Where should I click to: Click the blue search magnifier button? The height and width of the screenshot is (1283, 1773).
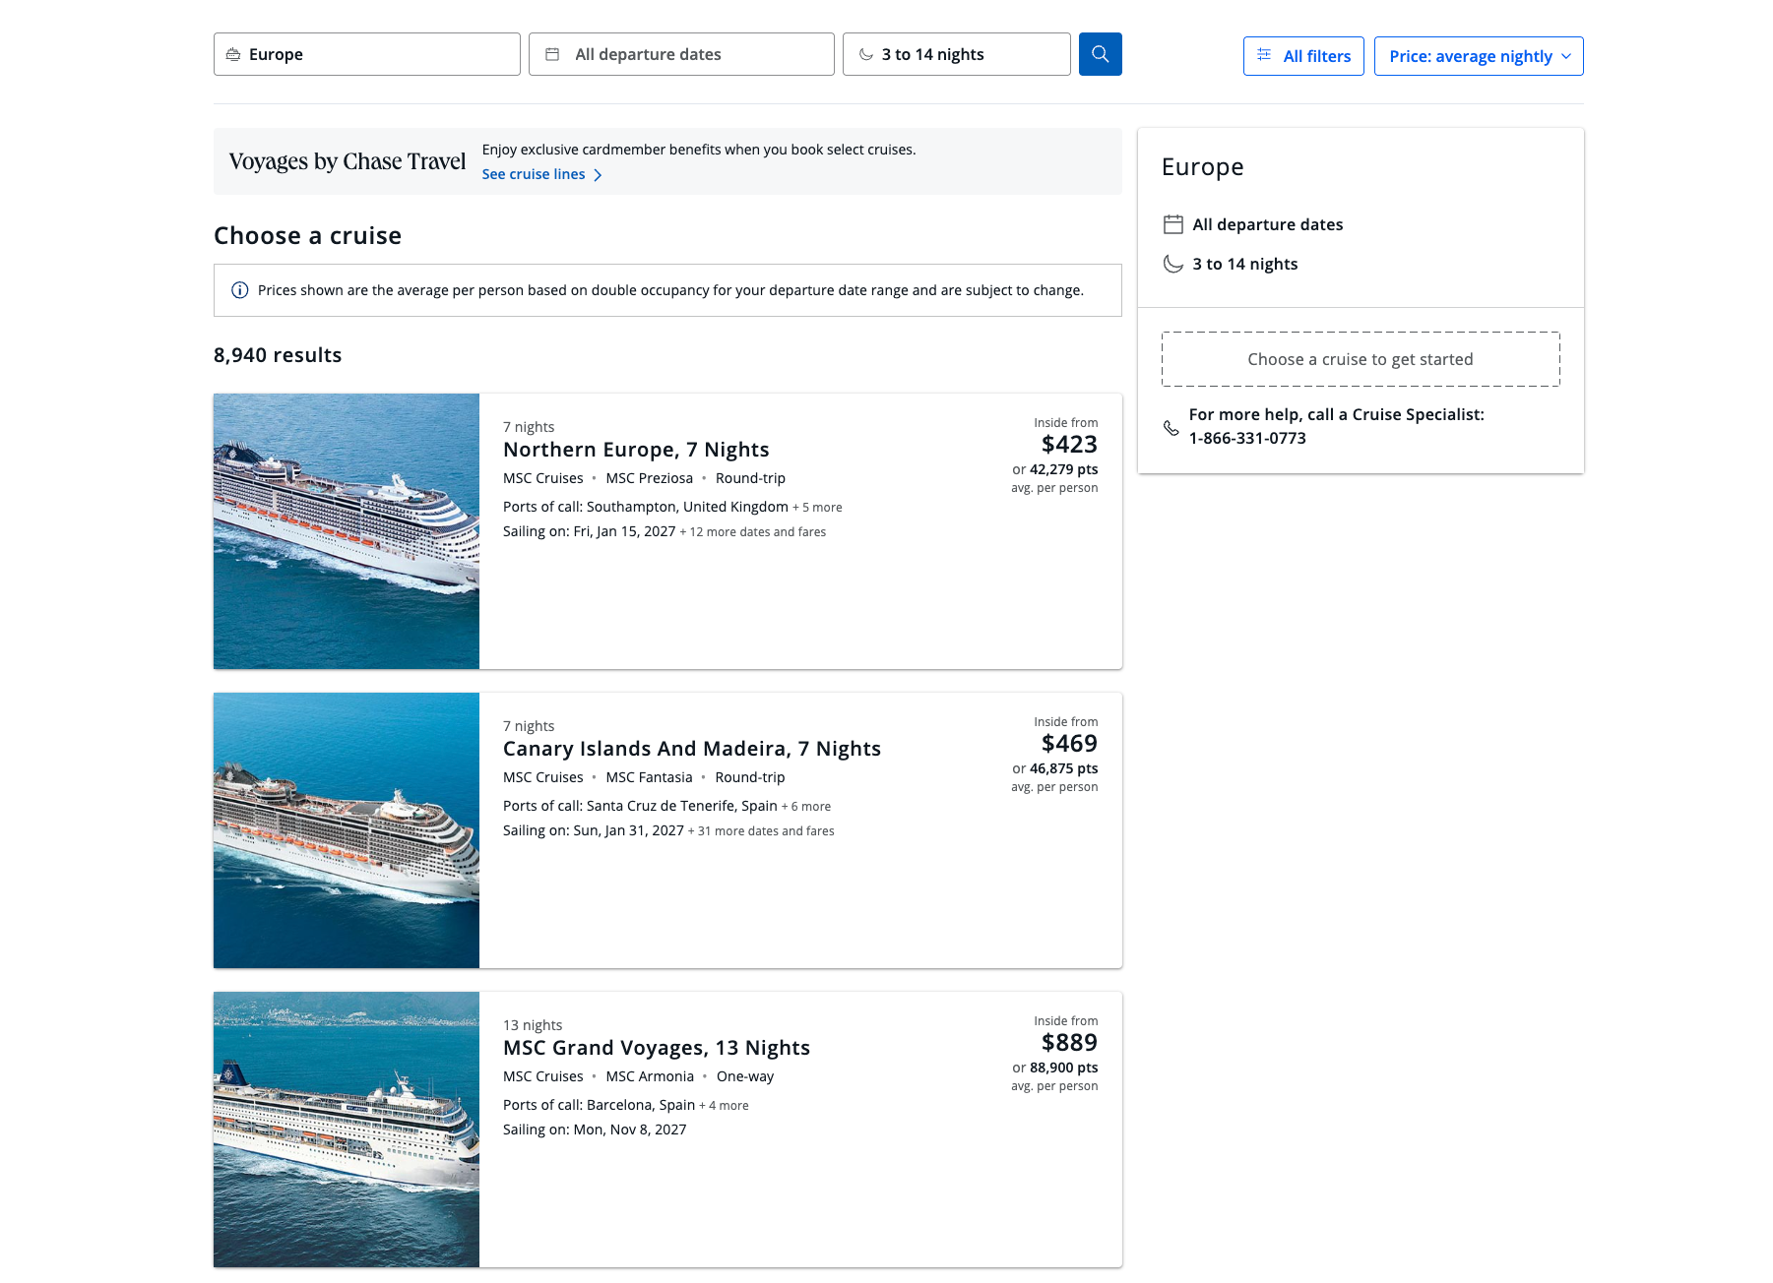pyautogui.click(x=1100, y=54)
